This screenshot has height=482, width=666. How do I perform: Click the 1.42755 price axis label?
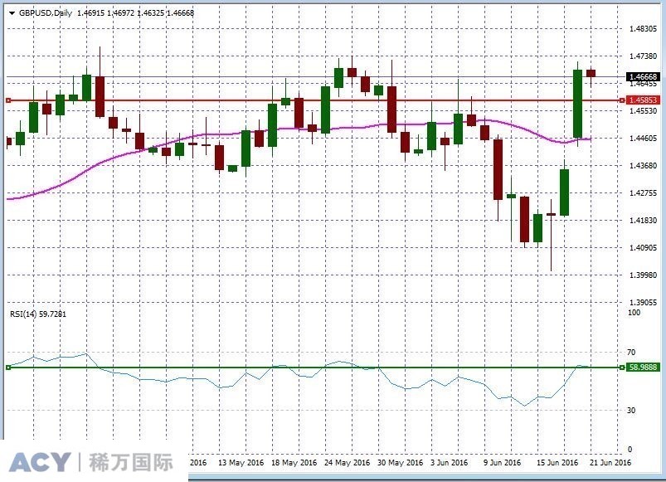tap(643, 192)
